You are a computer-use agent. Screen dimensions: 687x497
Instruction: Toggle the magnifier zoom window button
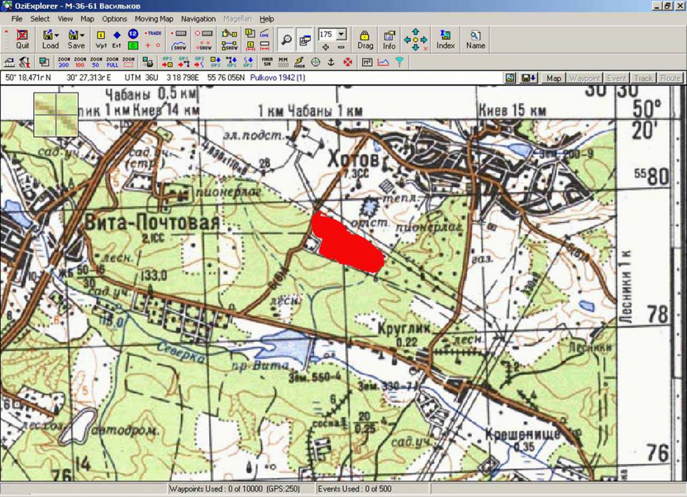pos(286,40)
